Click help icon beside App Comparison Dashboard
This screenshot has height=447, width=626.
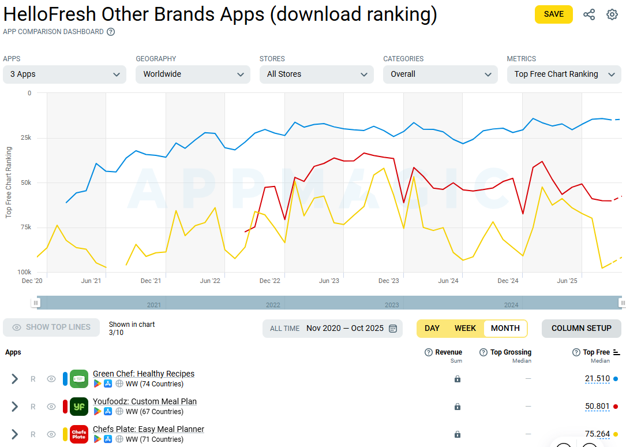pos(111,32)
